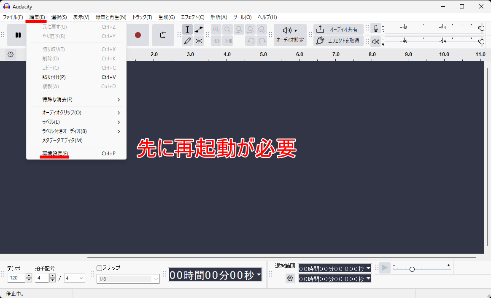Viewport: 491px width, 298px height.
Task: Choose メタデータエディタ(M) menu item
Action: tap(76, 141)
